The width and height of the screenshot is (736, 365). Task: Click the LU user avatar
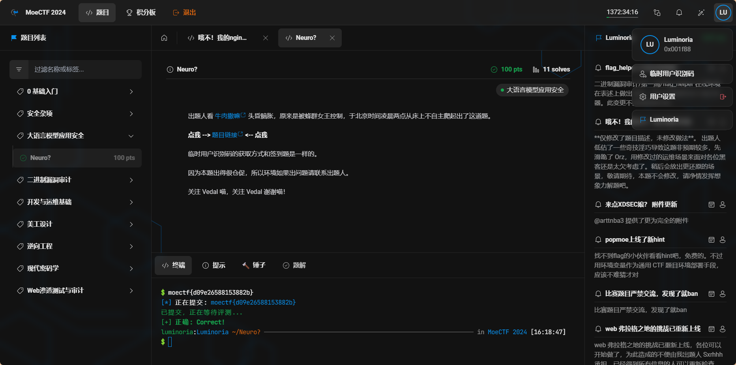(723, 13)
